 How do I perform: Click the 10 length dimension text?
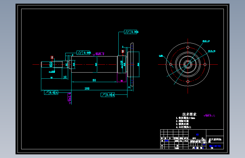click(65, 77)
